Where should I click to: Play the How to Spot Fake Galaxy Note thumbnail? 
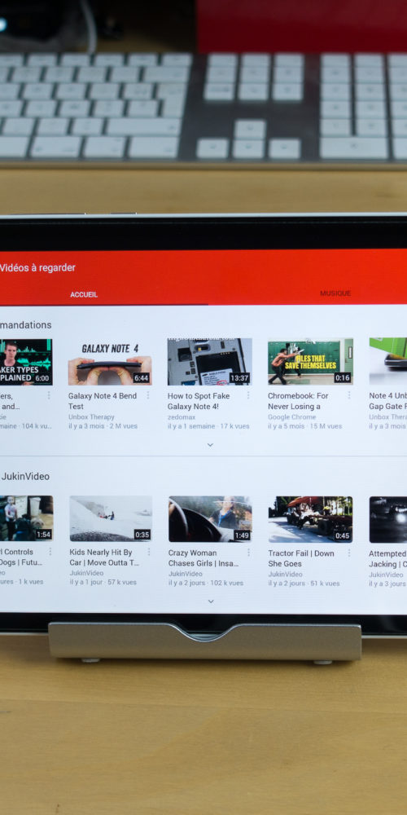[x=210, y=362]
